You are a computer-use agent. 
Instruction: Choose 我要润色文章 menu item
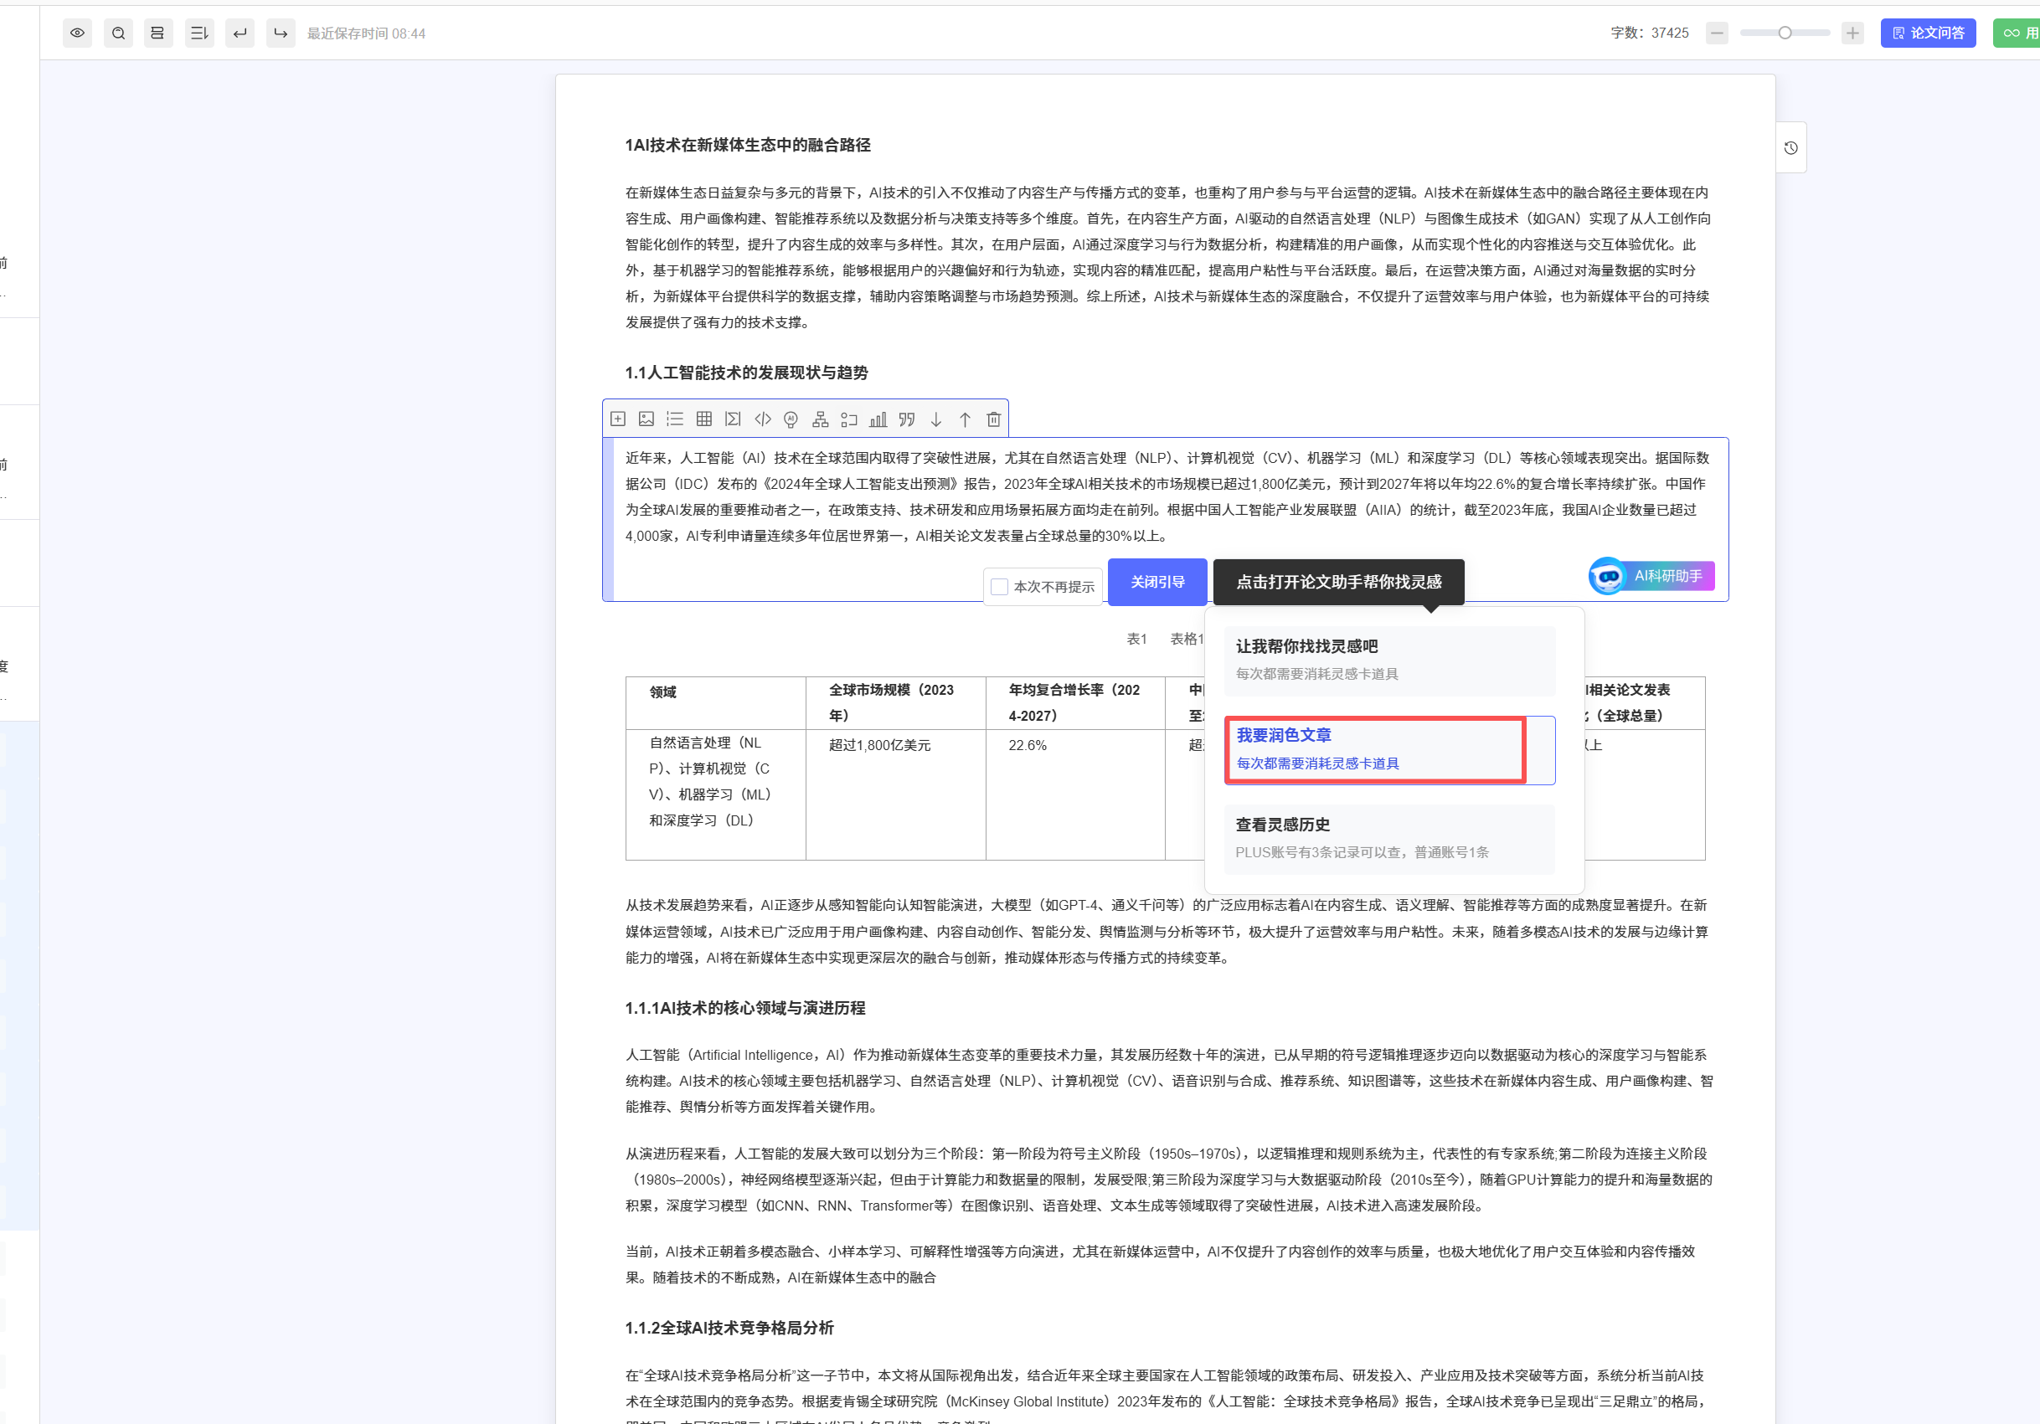tap(1374, 749)
